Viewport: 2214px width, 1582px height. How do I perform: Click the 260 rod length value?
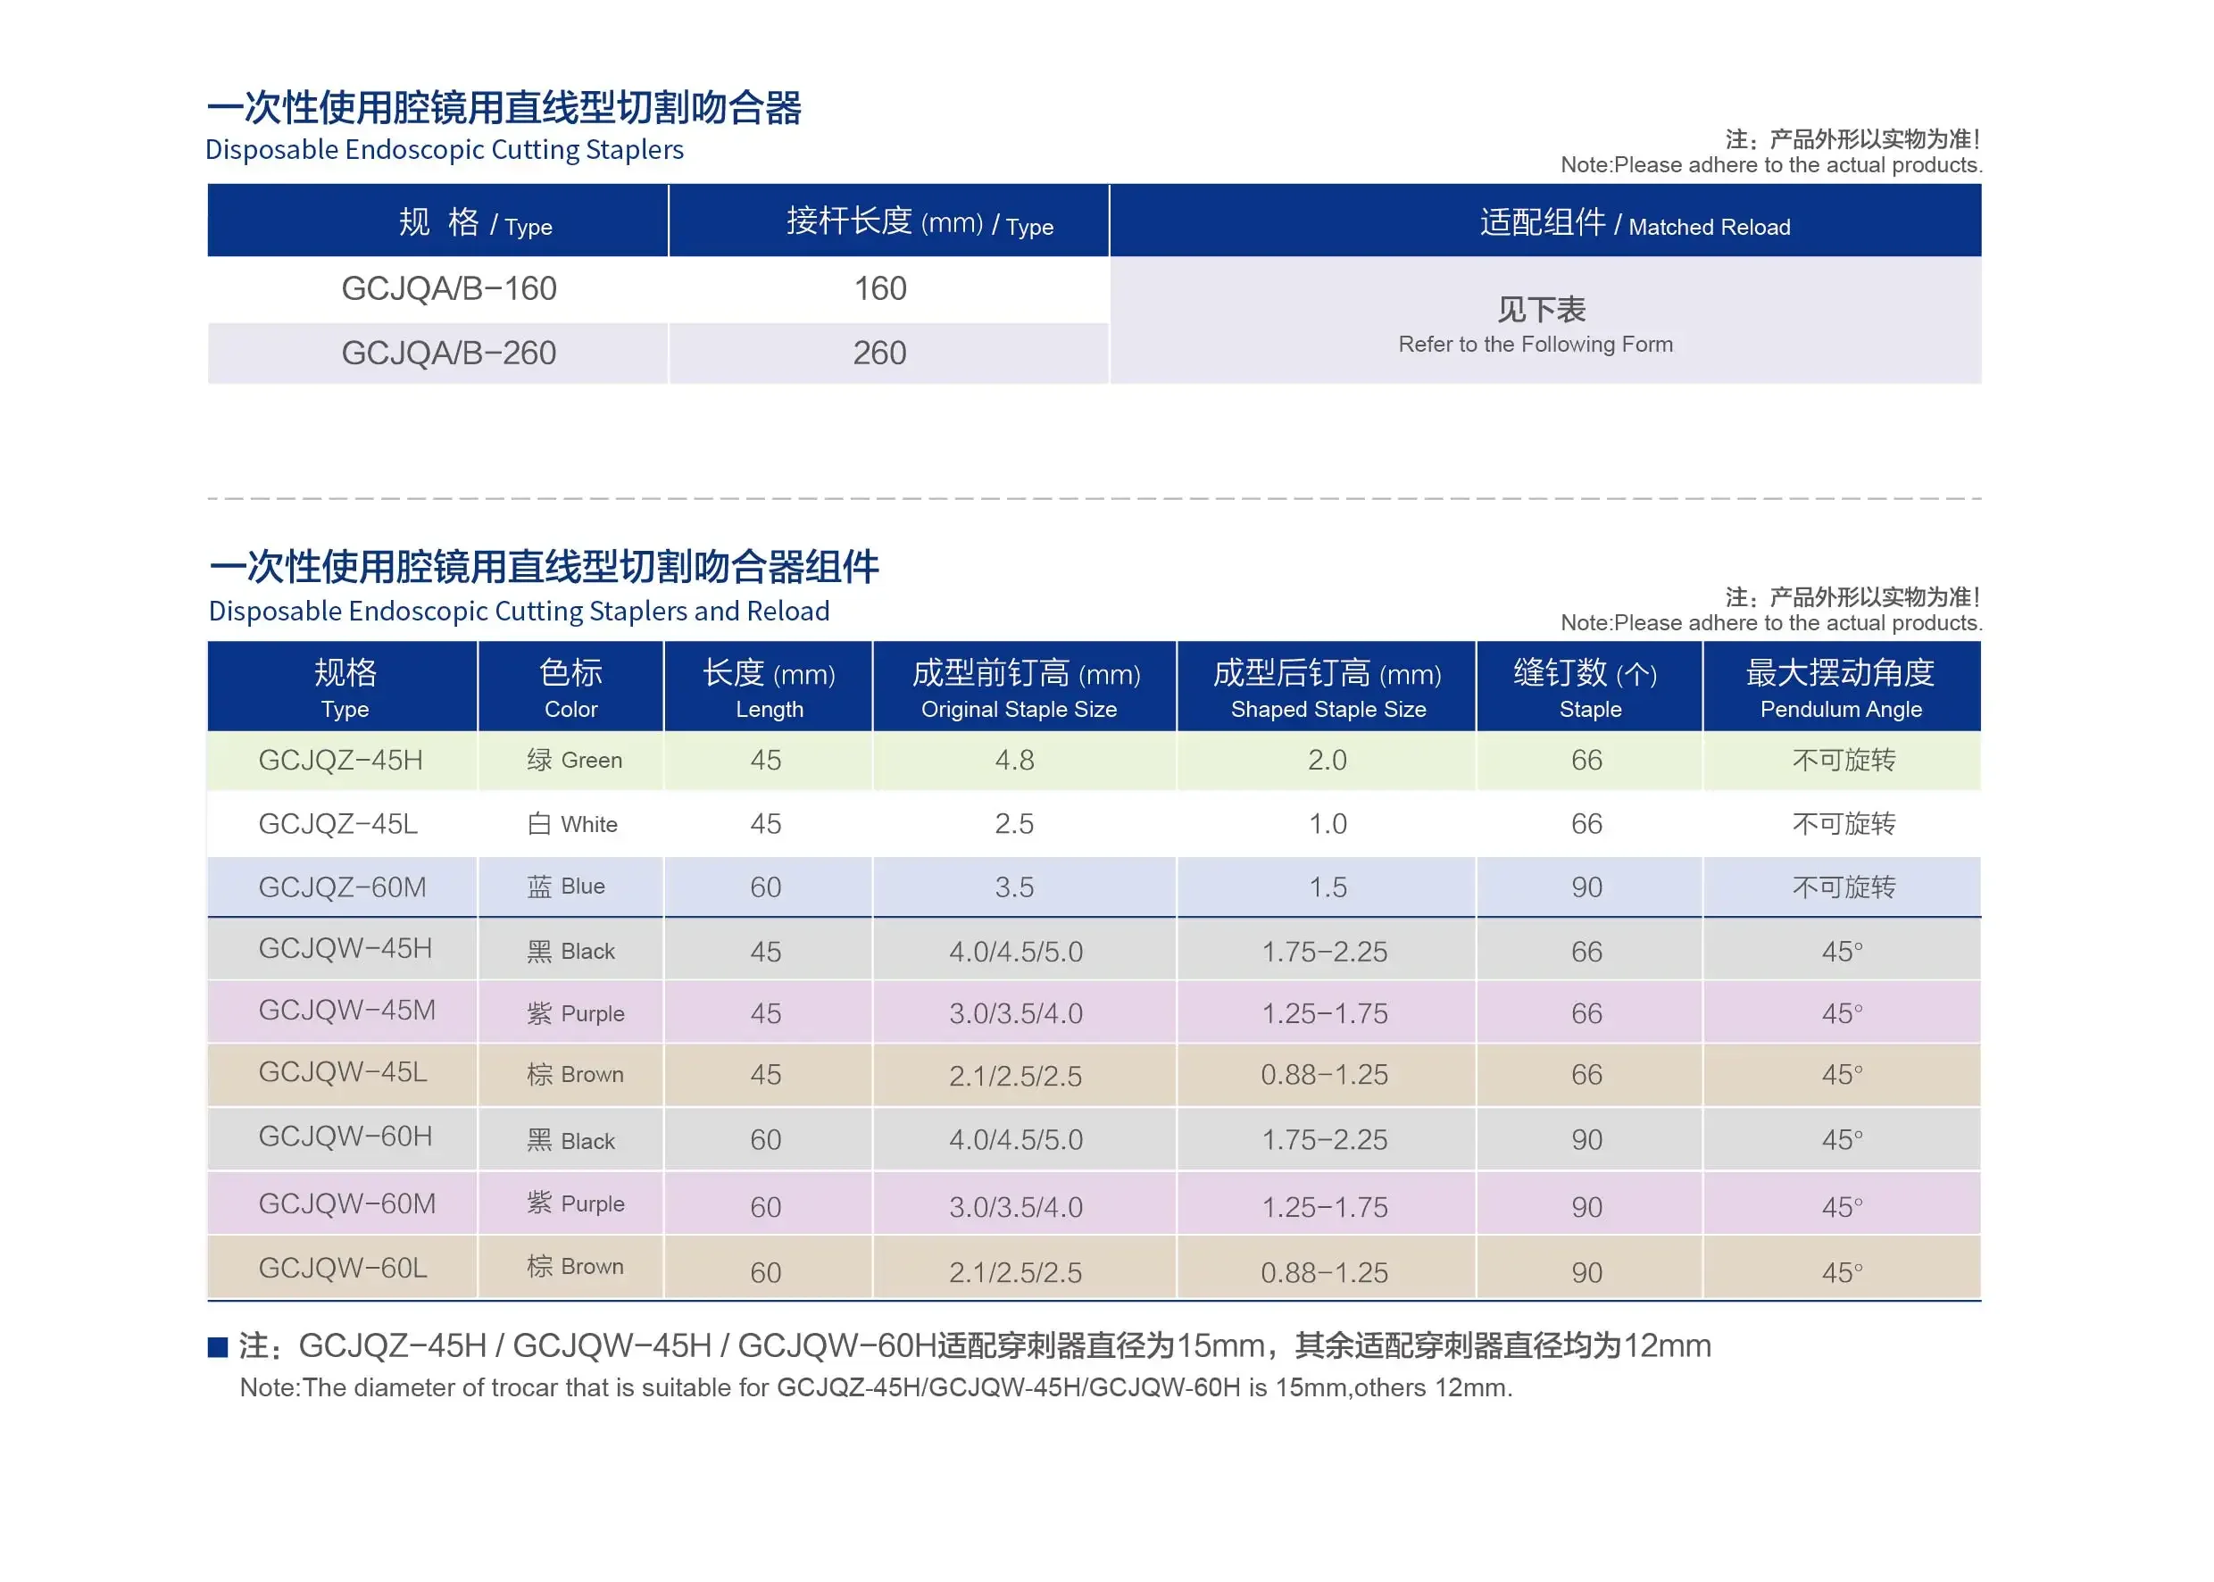[x=879, y=353]
